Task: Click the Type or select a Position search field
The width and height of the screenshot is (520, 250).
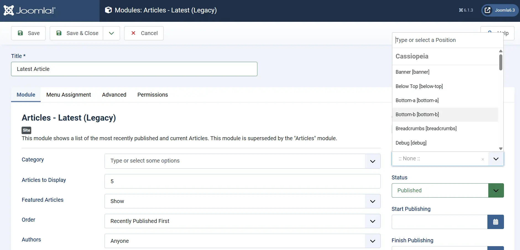Action: point(448,40)
